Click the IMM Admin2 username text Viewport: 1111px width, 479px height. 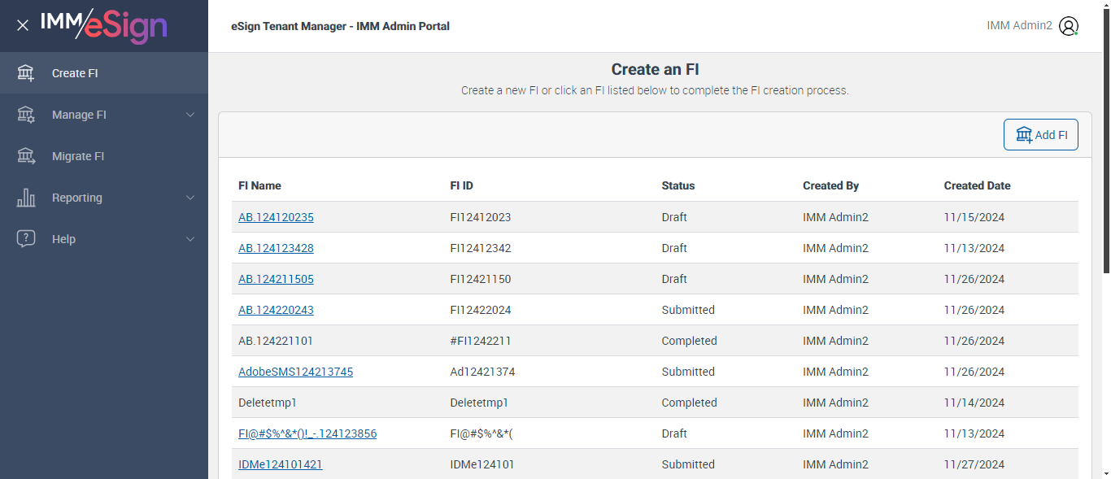coord(1019,26)
